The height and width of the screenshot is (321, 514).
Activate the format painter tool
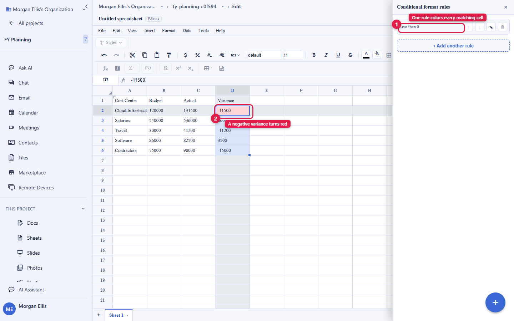pyautogui.click(x=169, y=55)
